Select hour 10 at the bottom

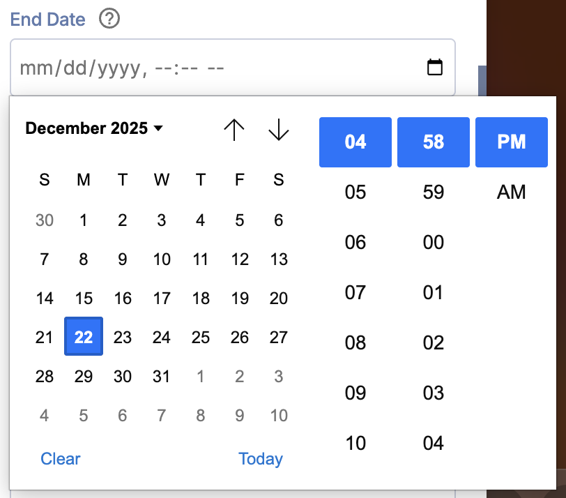pos(355,443)
